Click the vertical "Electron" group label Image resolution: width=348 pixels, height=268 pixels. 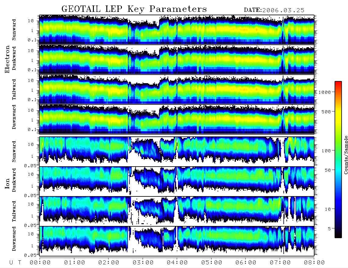(x=7, y=59)
